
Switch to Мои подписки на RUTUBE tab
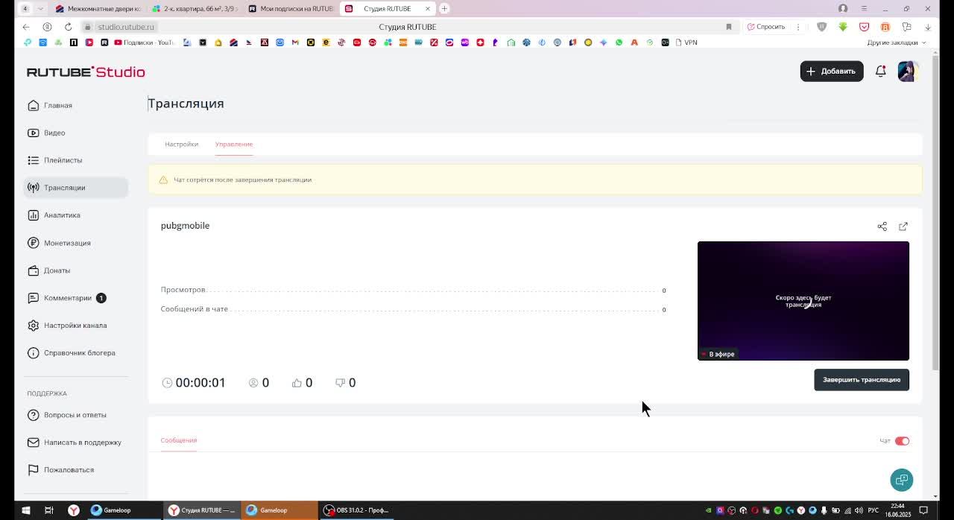(291, 9)
